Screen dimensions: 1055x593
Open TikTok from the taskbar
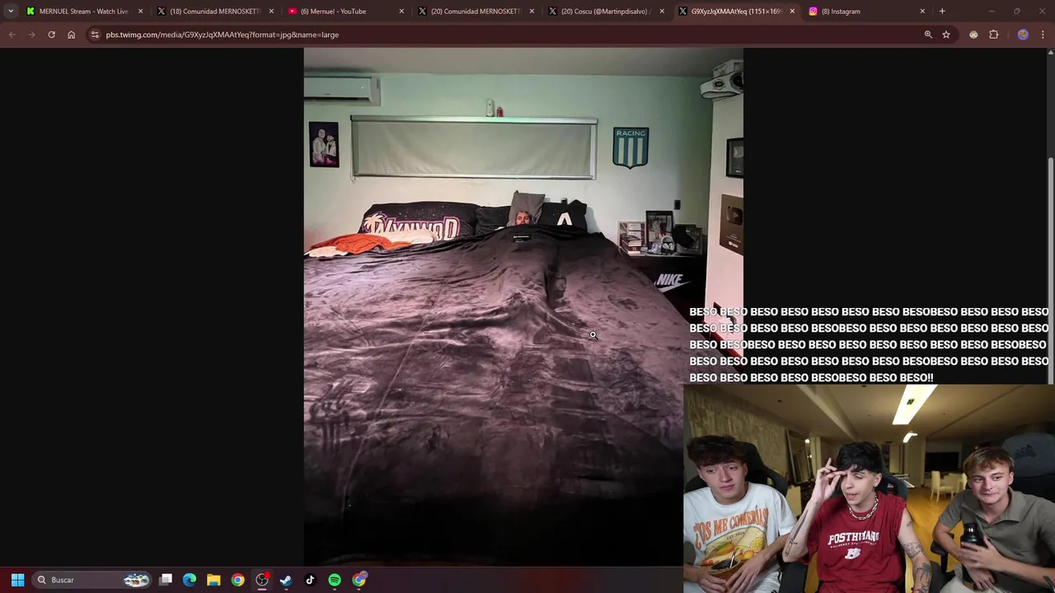(310, 580)
